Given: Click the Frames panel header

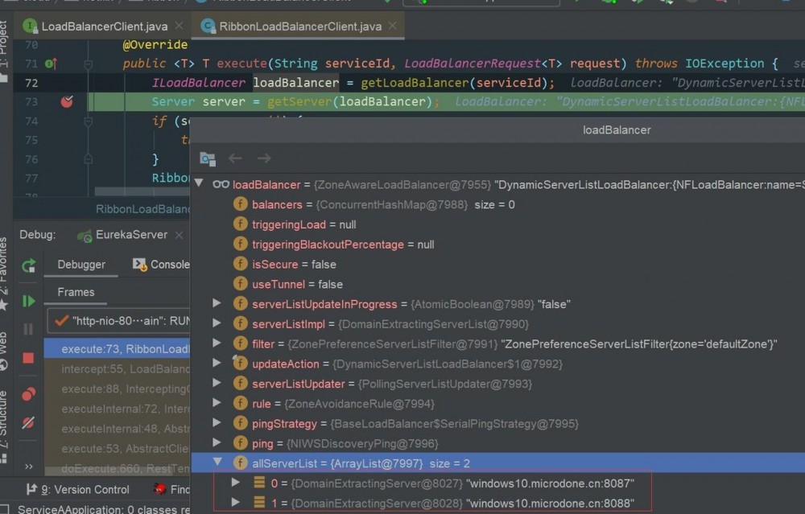Looking at the screenshot, I should 76,292.
